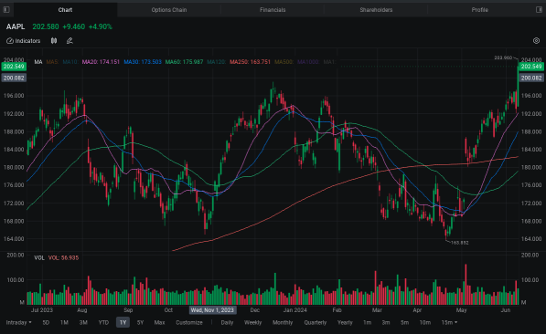This screenshot has height=334, width=546.
Task: Toggle the right sidebar panel icon
Action: point(539,10)
